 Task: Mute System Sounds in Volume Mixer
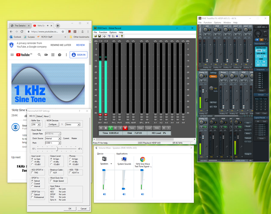[x=124, y=194]
